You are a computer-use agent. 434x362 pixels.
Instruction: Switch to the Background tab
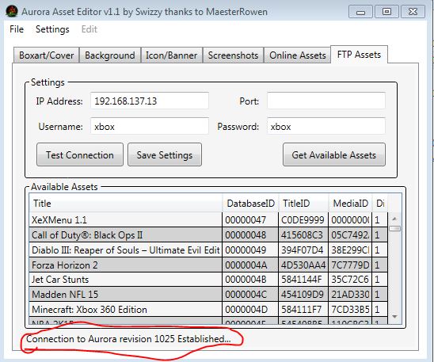[x=110, y=55]
